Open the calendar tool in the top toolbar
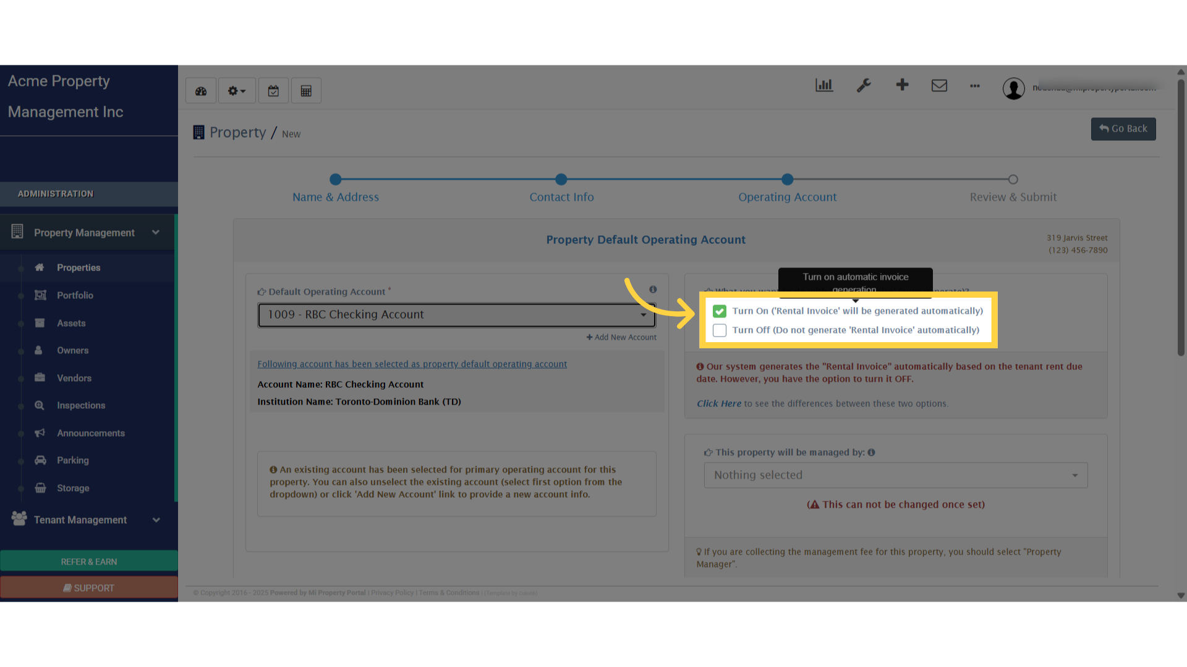The height and width of the screenshot is (667, 1187). (273, 90)
